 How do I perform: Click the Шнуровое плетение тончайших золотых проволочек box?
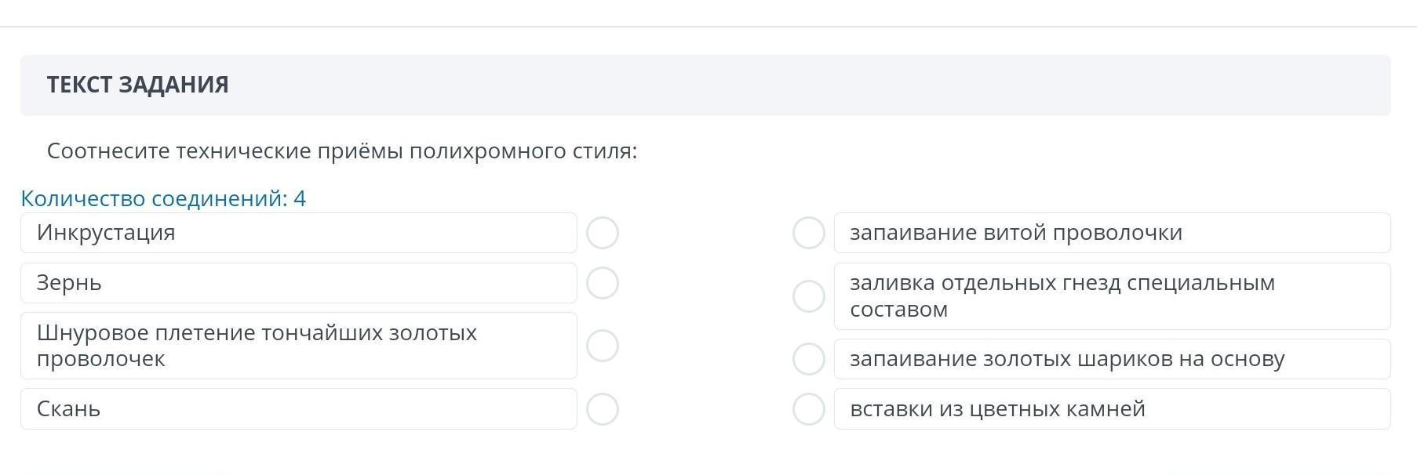[298, 346]
